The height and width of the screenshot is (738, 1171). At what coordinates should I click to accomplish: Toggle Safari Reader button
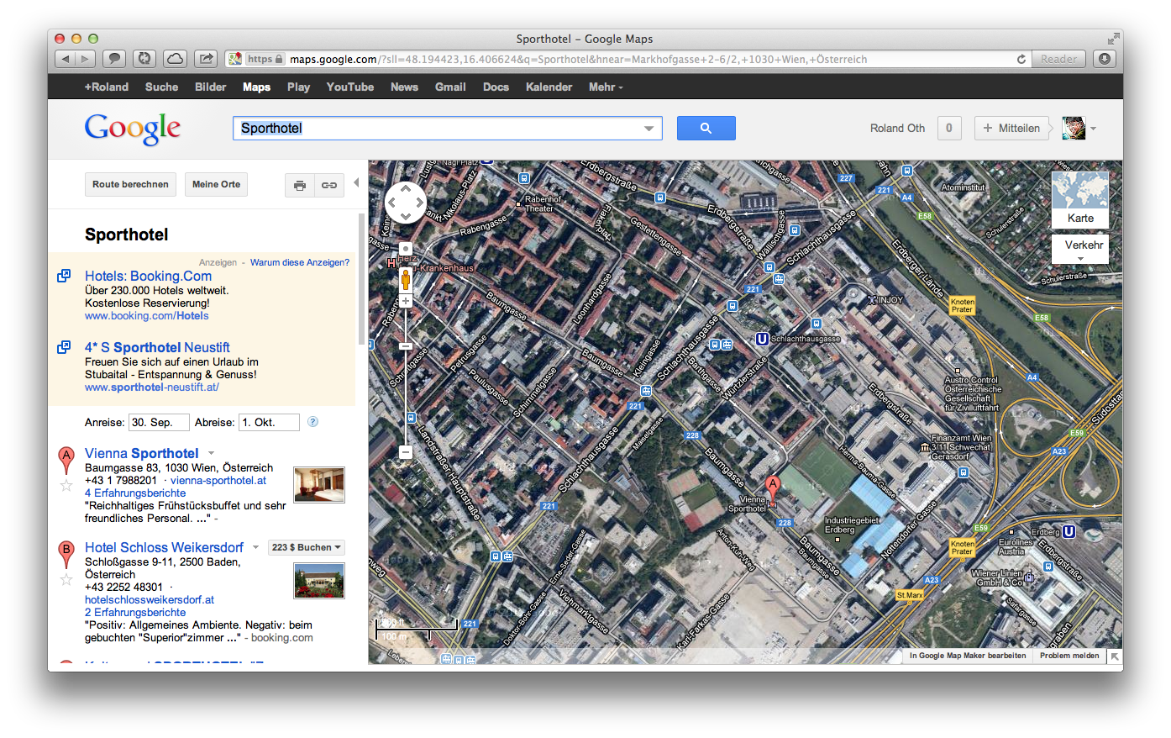tap(1058, 59)
